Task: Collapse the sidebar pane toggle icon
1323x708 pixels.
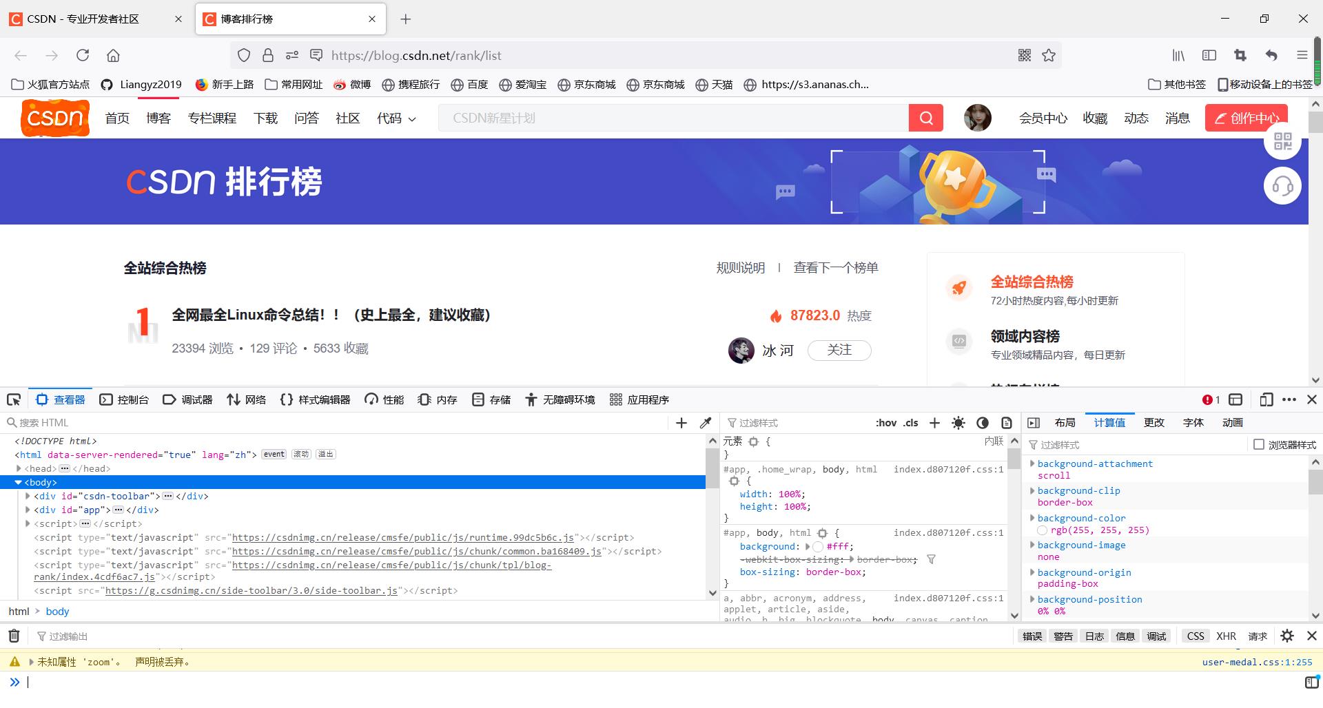Action: [x=1034, y=423]
